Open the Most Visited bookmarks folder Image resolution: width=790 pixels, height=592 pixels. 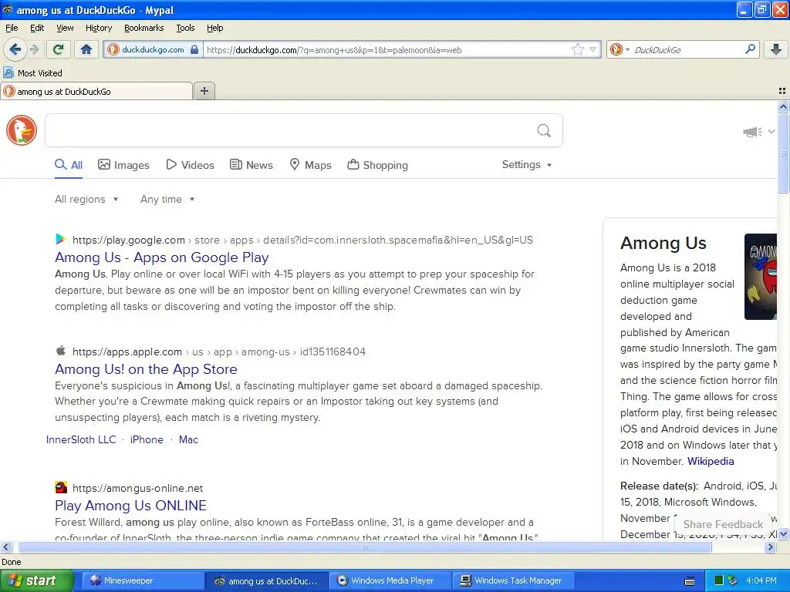(32, 73)
